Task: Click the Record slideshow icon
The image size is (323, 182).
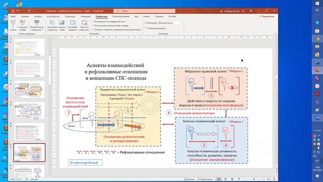Action: point(84,23)
